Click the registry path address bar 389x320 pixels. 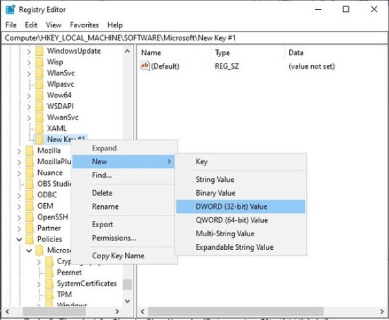pyautogui.click(x=194, y=38)
